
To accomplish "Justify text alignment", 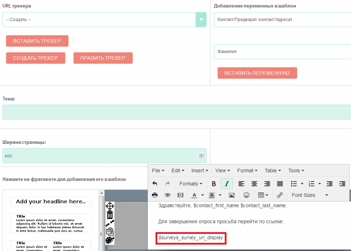I will [280, 184].
